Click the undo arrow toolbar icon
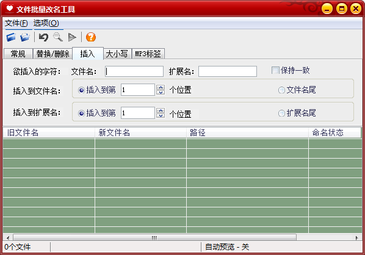 tap(43, 37)
